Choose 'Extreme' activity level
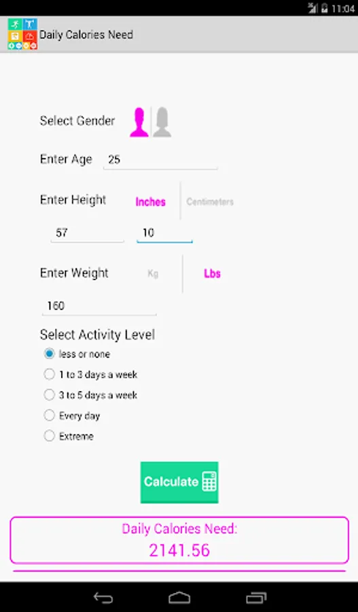The image size is (358, 612). point(69,436)
